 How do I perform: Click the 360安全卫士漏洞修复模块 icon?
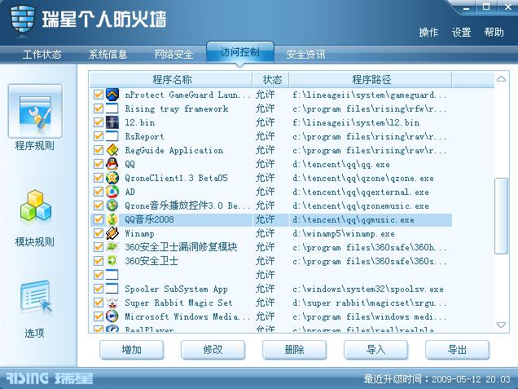tap(112, 247)
